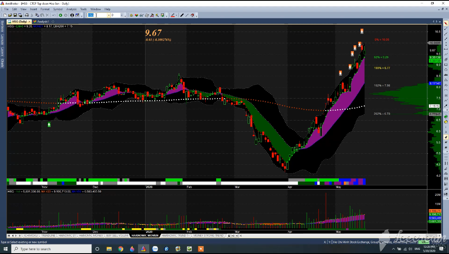The height and width of the screenshot is (254, 449).
Task: Open the Symbol menu
Action: click(58, 9)
